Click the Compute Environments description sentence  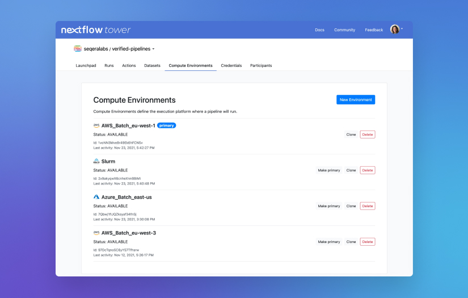point(165,111)
